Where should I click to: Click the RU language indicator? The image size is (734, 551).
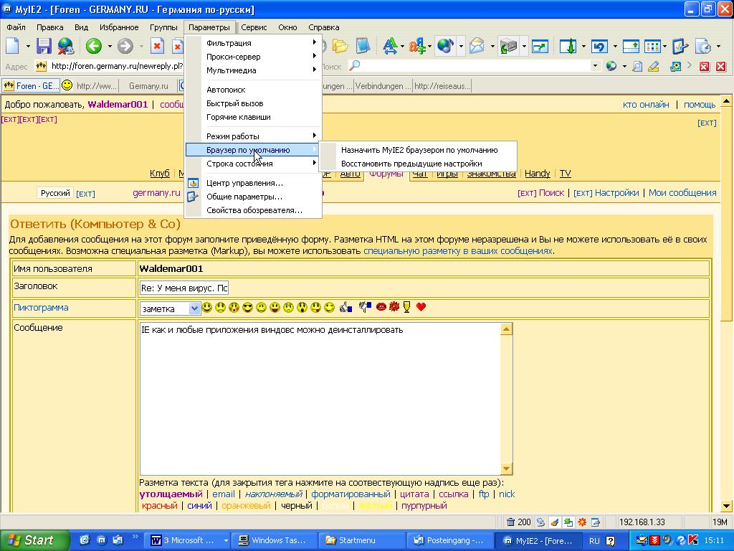[594, 540]
